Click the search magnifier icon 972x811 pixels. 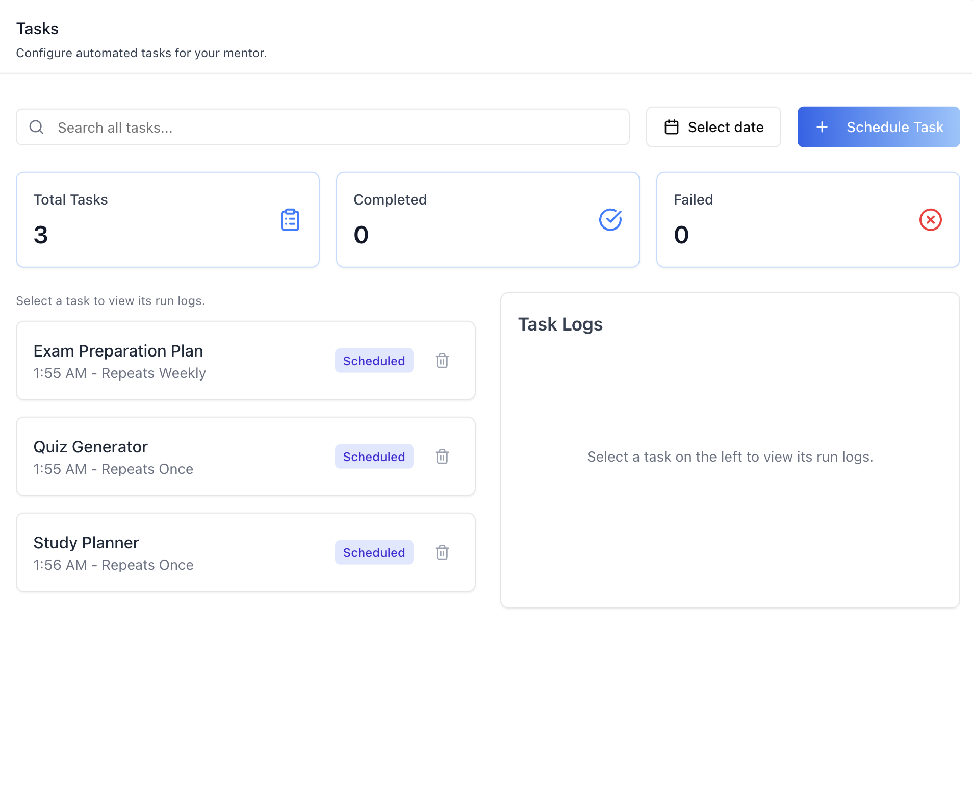tap(36, 127)
